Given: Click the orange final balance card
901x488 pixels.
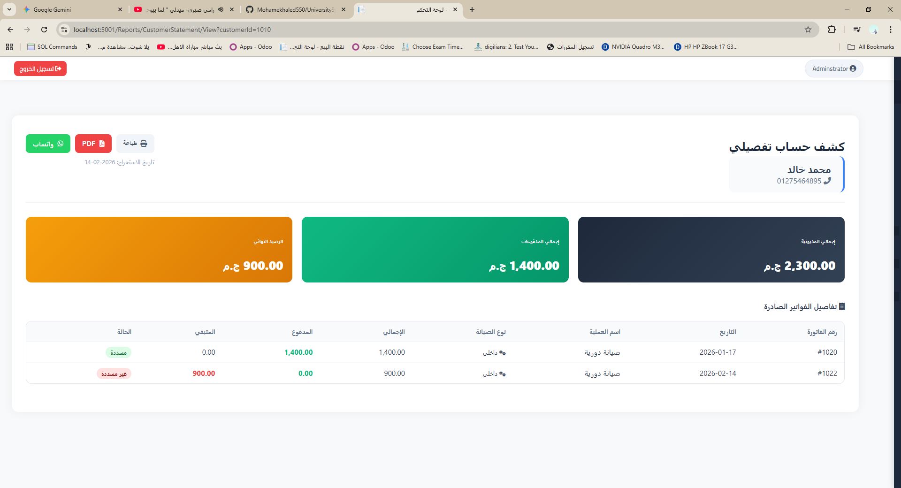Looking at the screenshot, I should (159, 250).
